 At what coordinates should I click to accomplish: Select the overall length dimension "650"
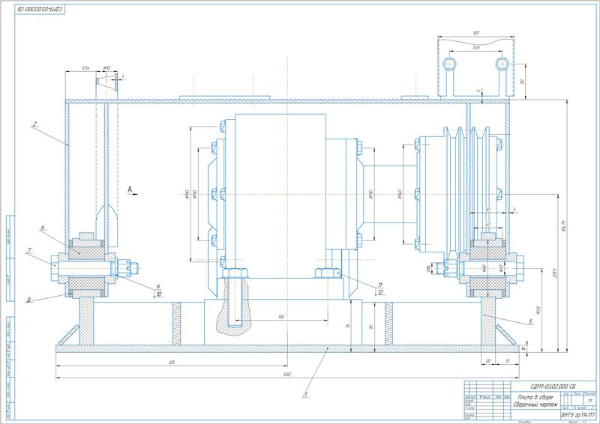click(287, 375)
